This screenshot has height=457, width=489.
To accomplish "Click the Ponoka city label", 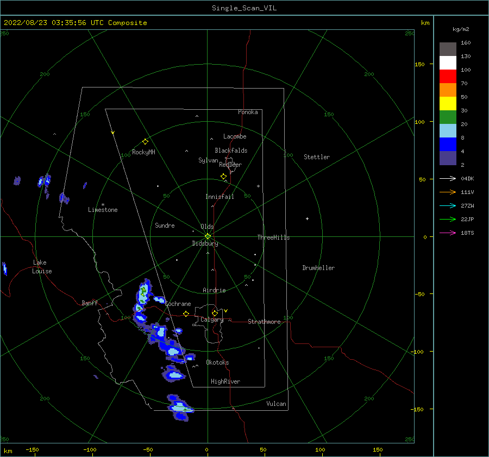I will (x=248, y=112).
